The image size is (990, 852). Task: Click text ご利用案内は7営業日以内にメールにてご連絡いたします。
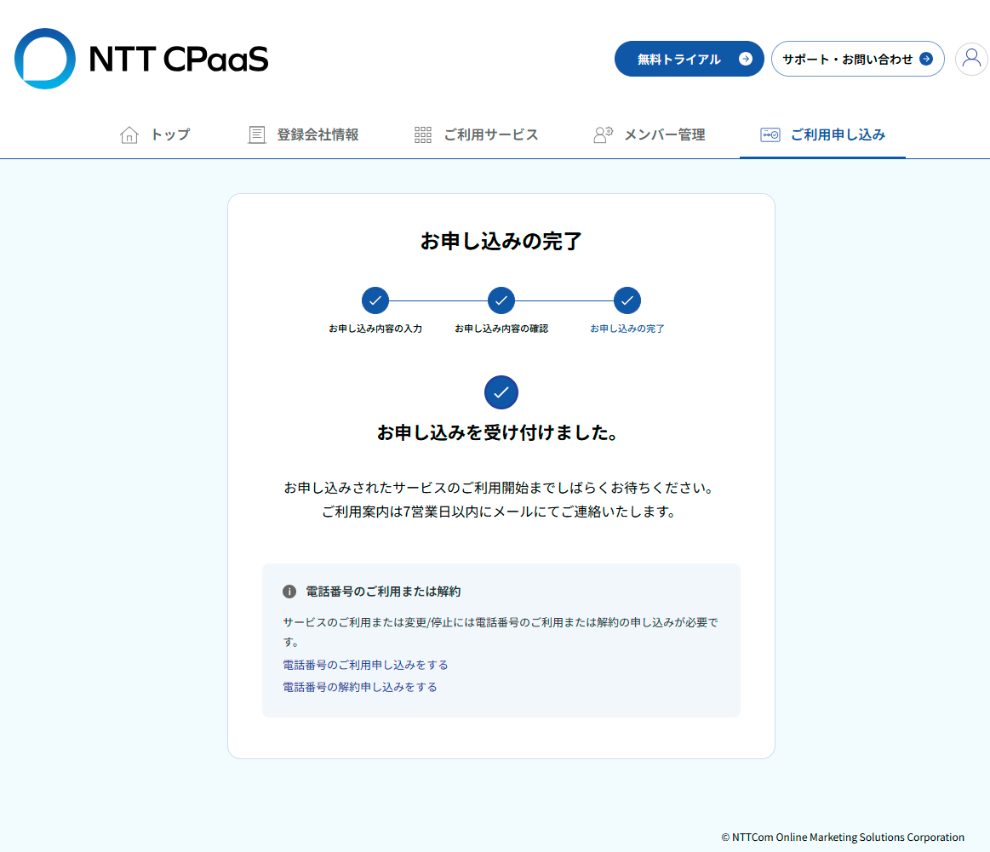[x=499, y=512]
